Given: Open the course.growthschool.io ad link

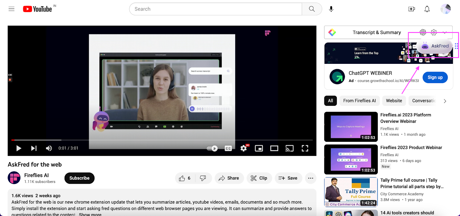Looking at the screenshot, I should point(388,81).
